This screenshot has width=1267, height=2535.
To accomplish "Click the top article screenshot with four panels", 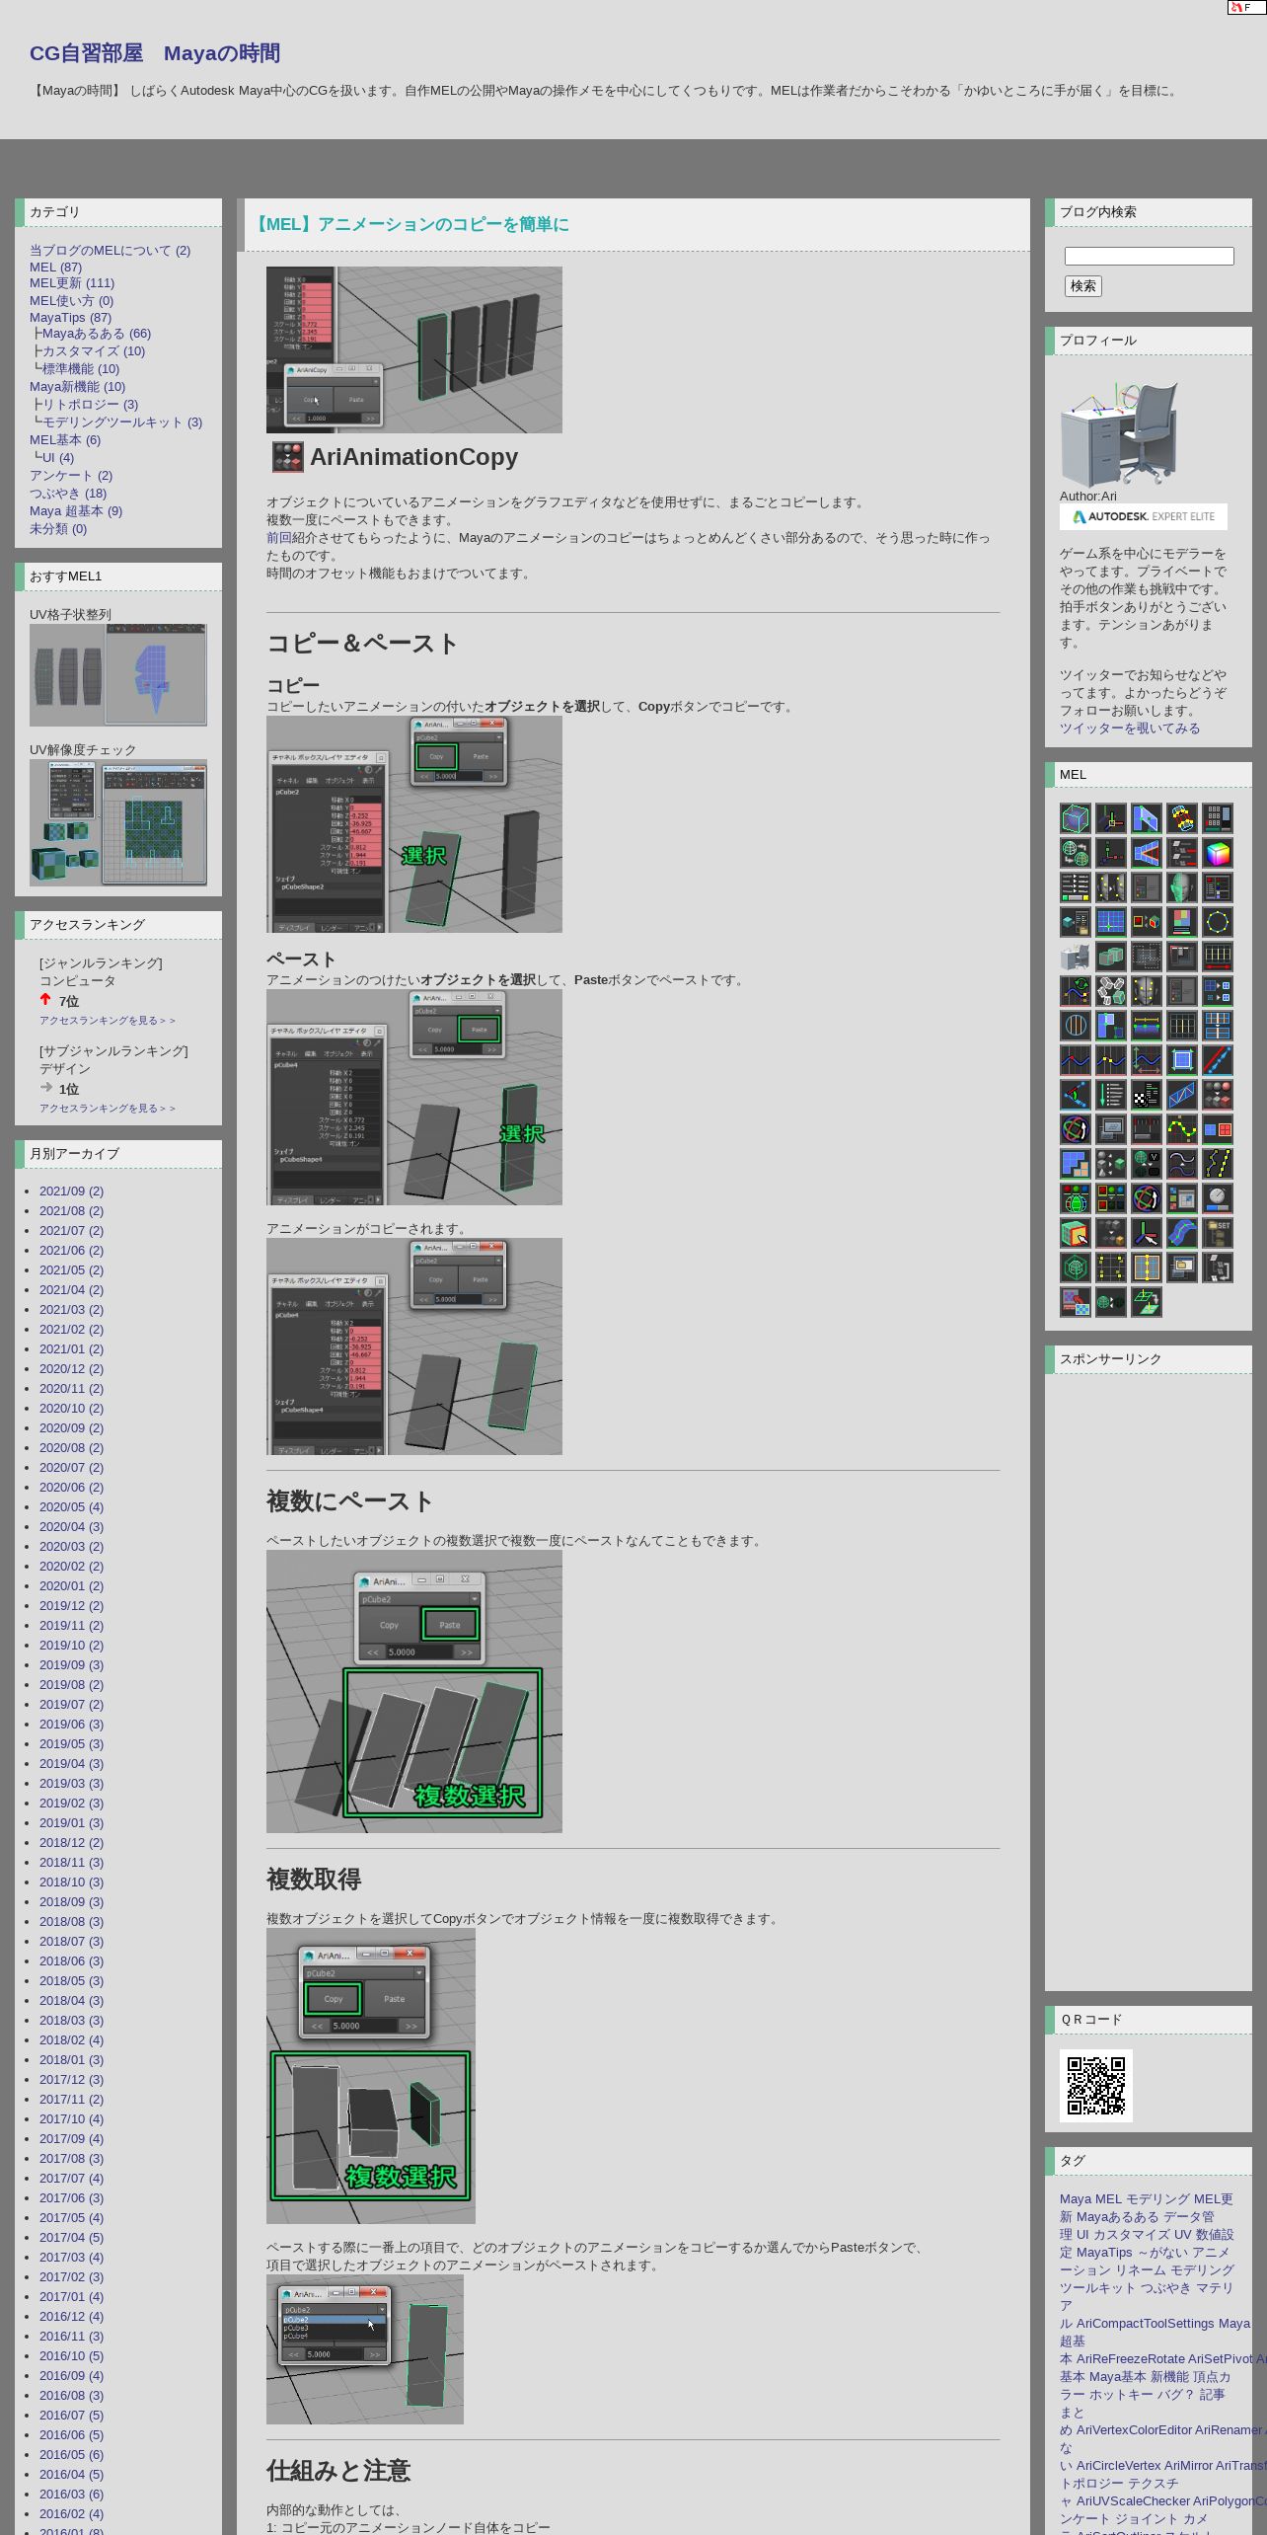I will coord(414,349).
